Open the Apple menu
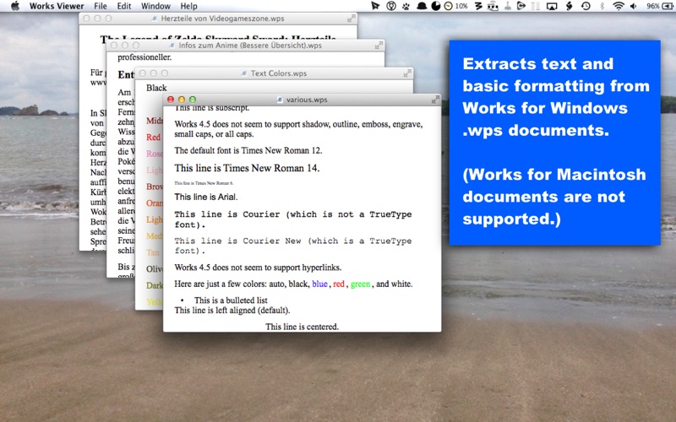The height and width of the screenshot is (422, 676). pos(15,6)
